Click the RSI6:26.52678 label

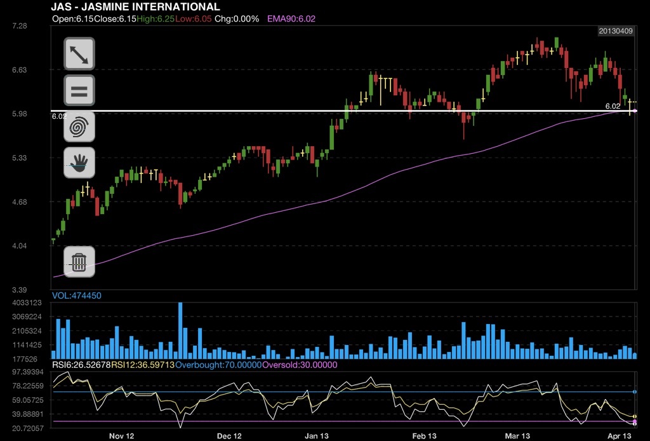pyautogui.click(x=81, y=365)
